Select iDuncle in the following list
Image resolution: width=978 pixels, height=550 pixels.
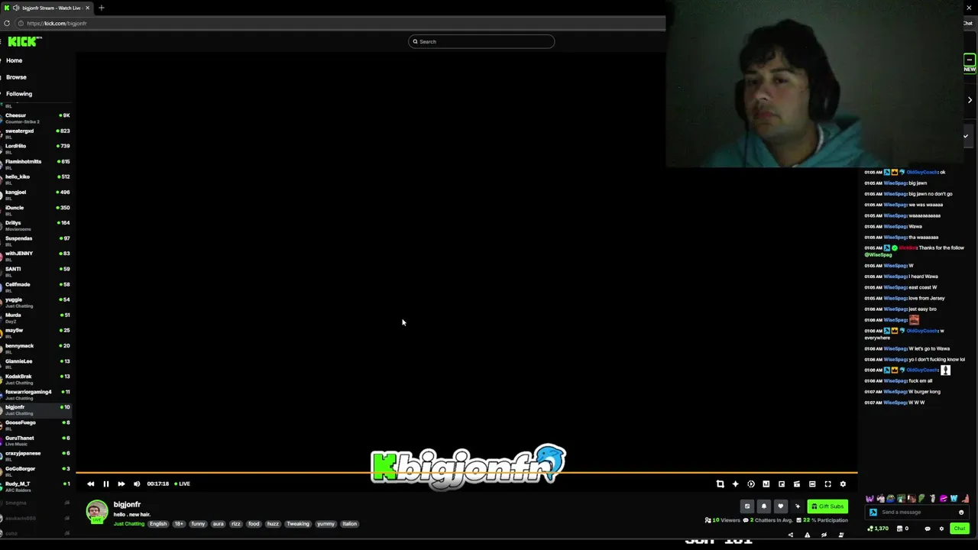[36, 210]
